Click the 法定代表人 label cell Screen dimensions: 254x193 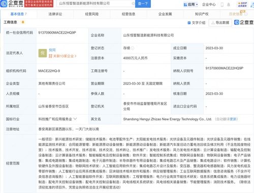point(20,53)
